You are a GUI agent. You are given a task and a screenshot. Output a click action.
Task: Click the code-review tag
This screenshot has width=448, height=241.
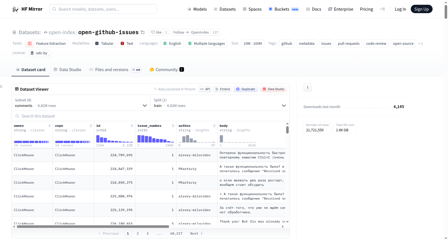point(376,43)
